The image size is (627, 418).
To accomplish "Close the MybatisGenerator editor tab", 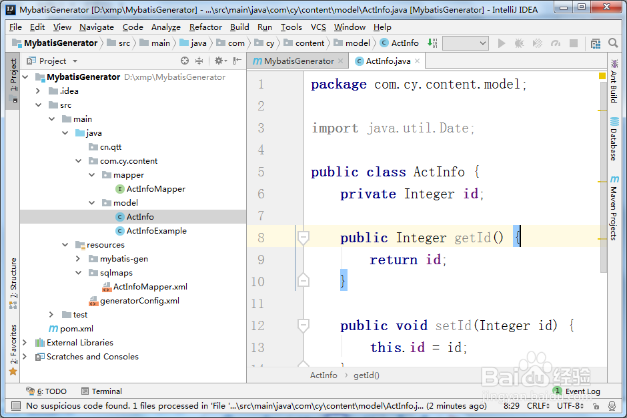I will click(340, 61).
